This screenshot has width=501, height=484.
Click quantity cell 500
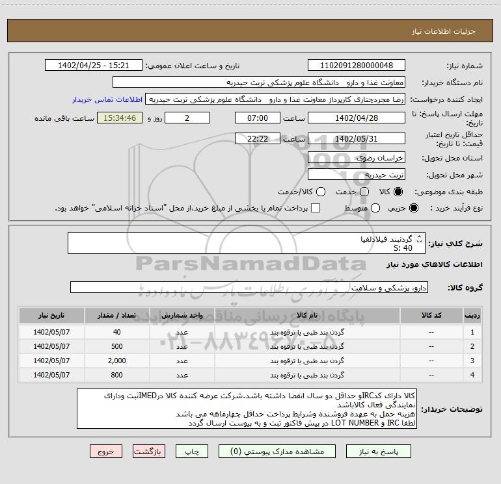pyautogui.click(x=116, y=346)
